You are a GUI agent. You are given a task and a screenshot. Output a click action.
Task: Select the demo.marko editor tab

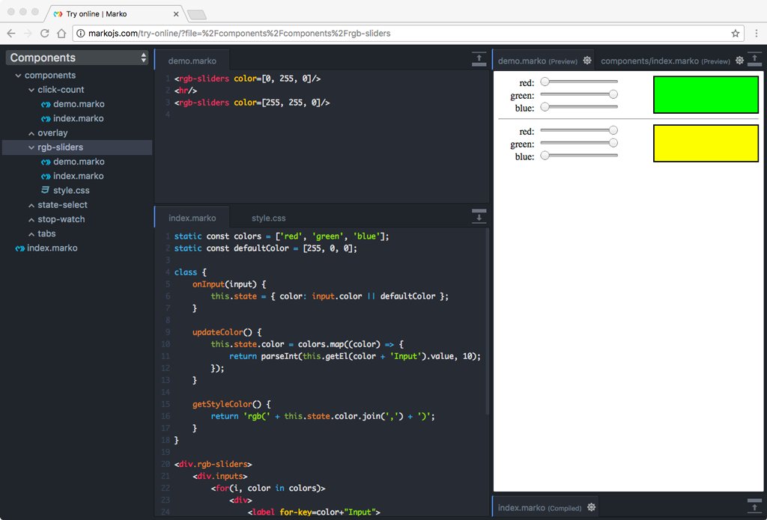(x=192, y=61)
